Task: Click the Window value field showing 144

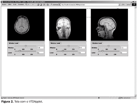Action: [x=82, y=48]
